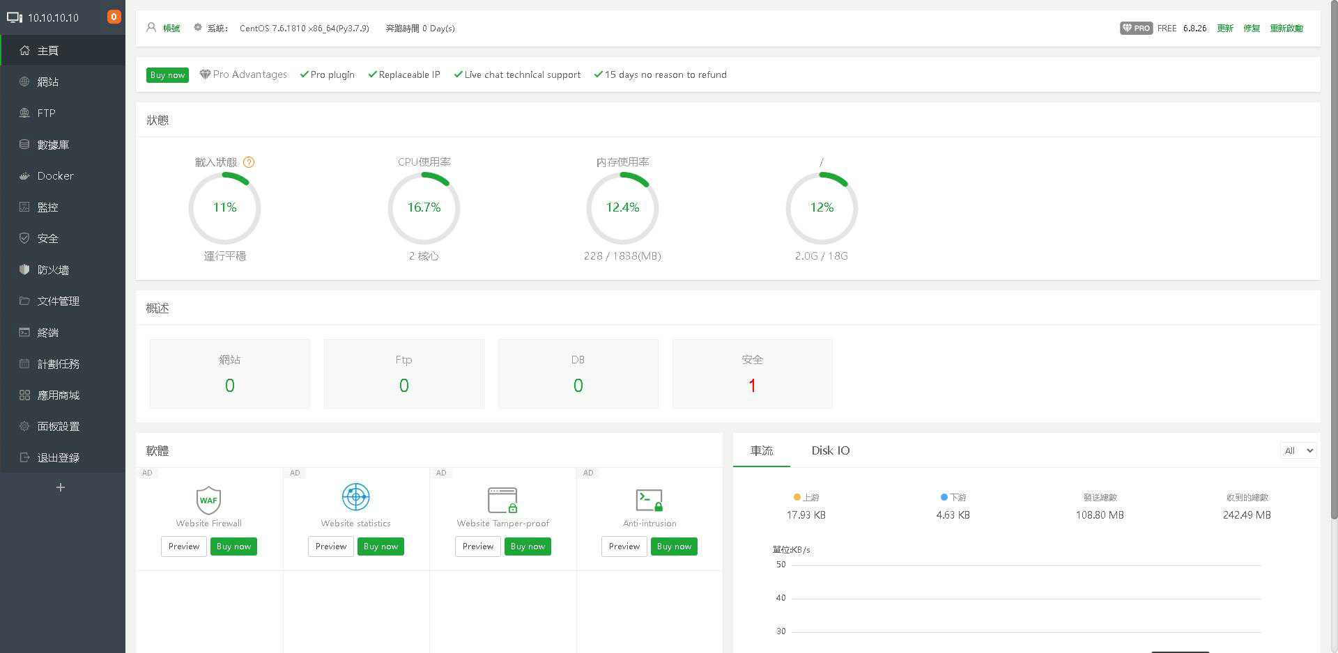This screenshot has height=653, width=1338.
Task: Preview the Website statistics plugin
Action: pos(330,546)
